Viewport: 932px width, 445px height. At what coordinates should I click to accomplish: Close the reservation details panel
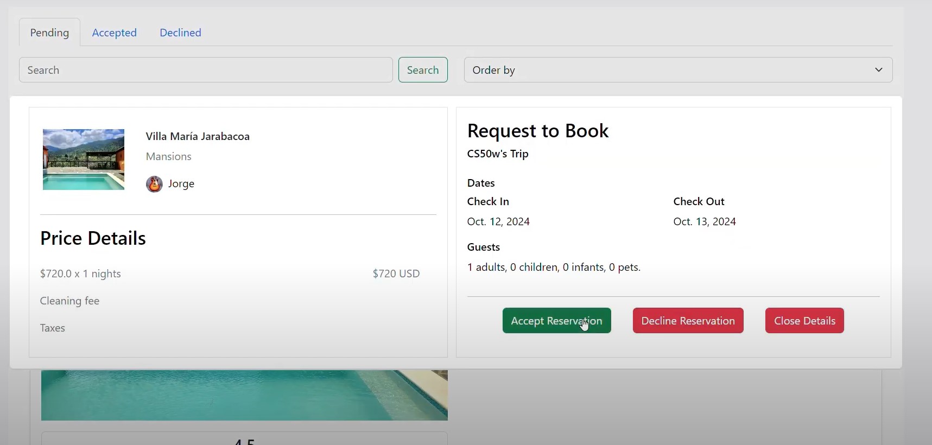(804, 321)
